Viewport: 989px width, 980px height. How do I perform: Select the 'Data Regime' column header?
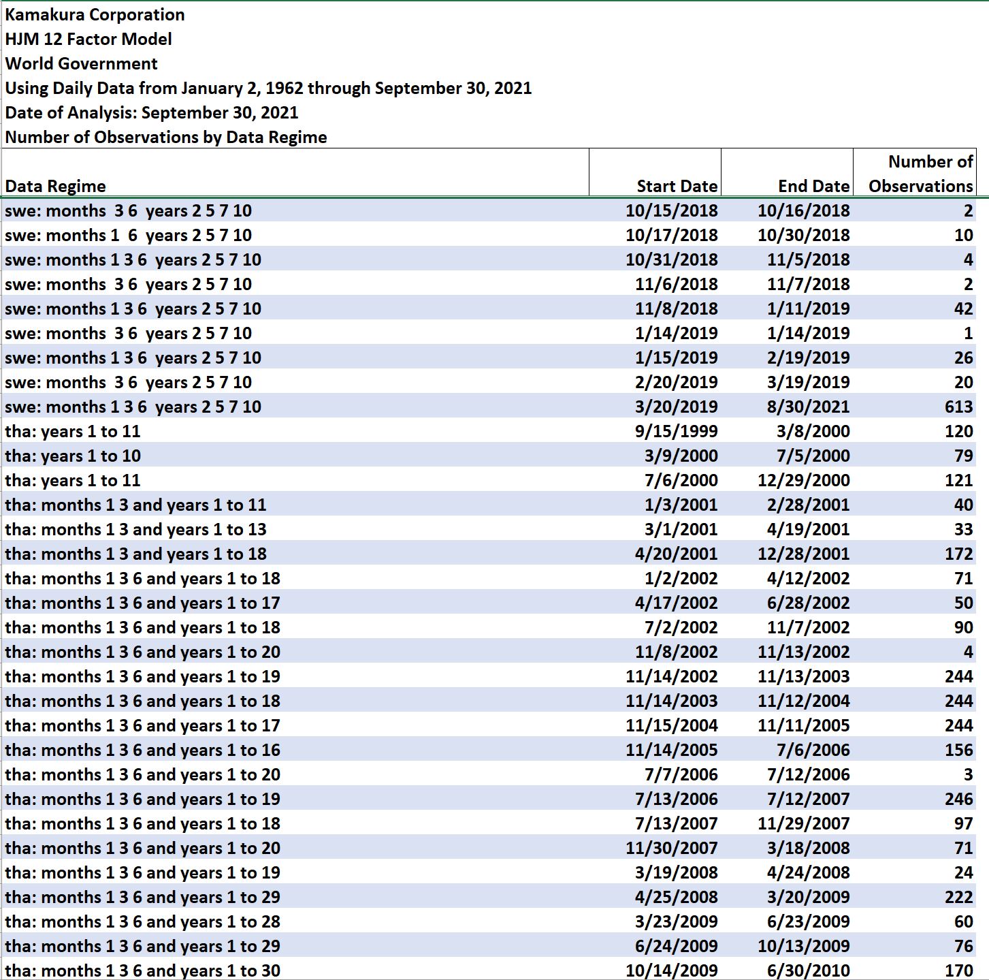click(x=55, y=187)
